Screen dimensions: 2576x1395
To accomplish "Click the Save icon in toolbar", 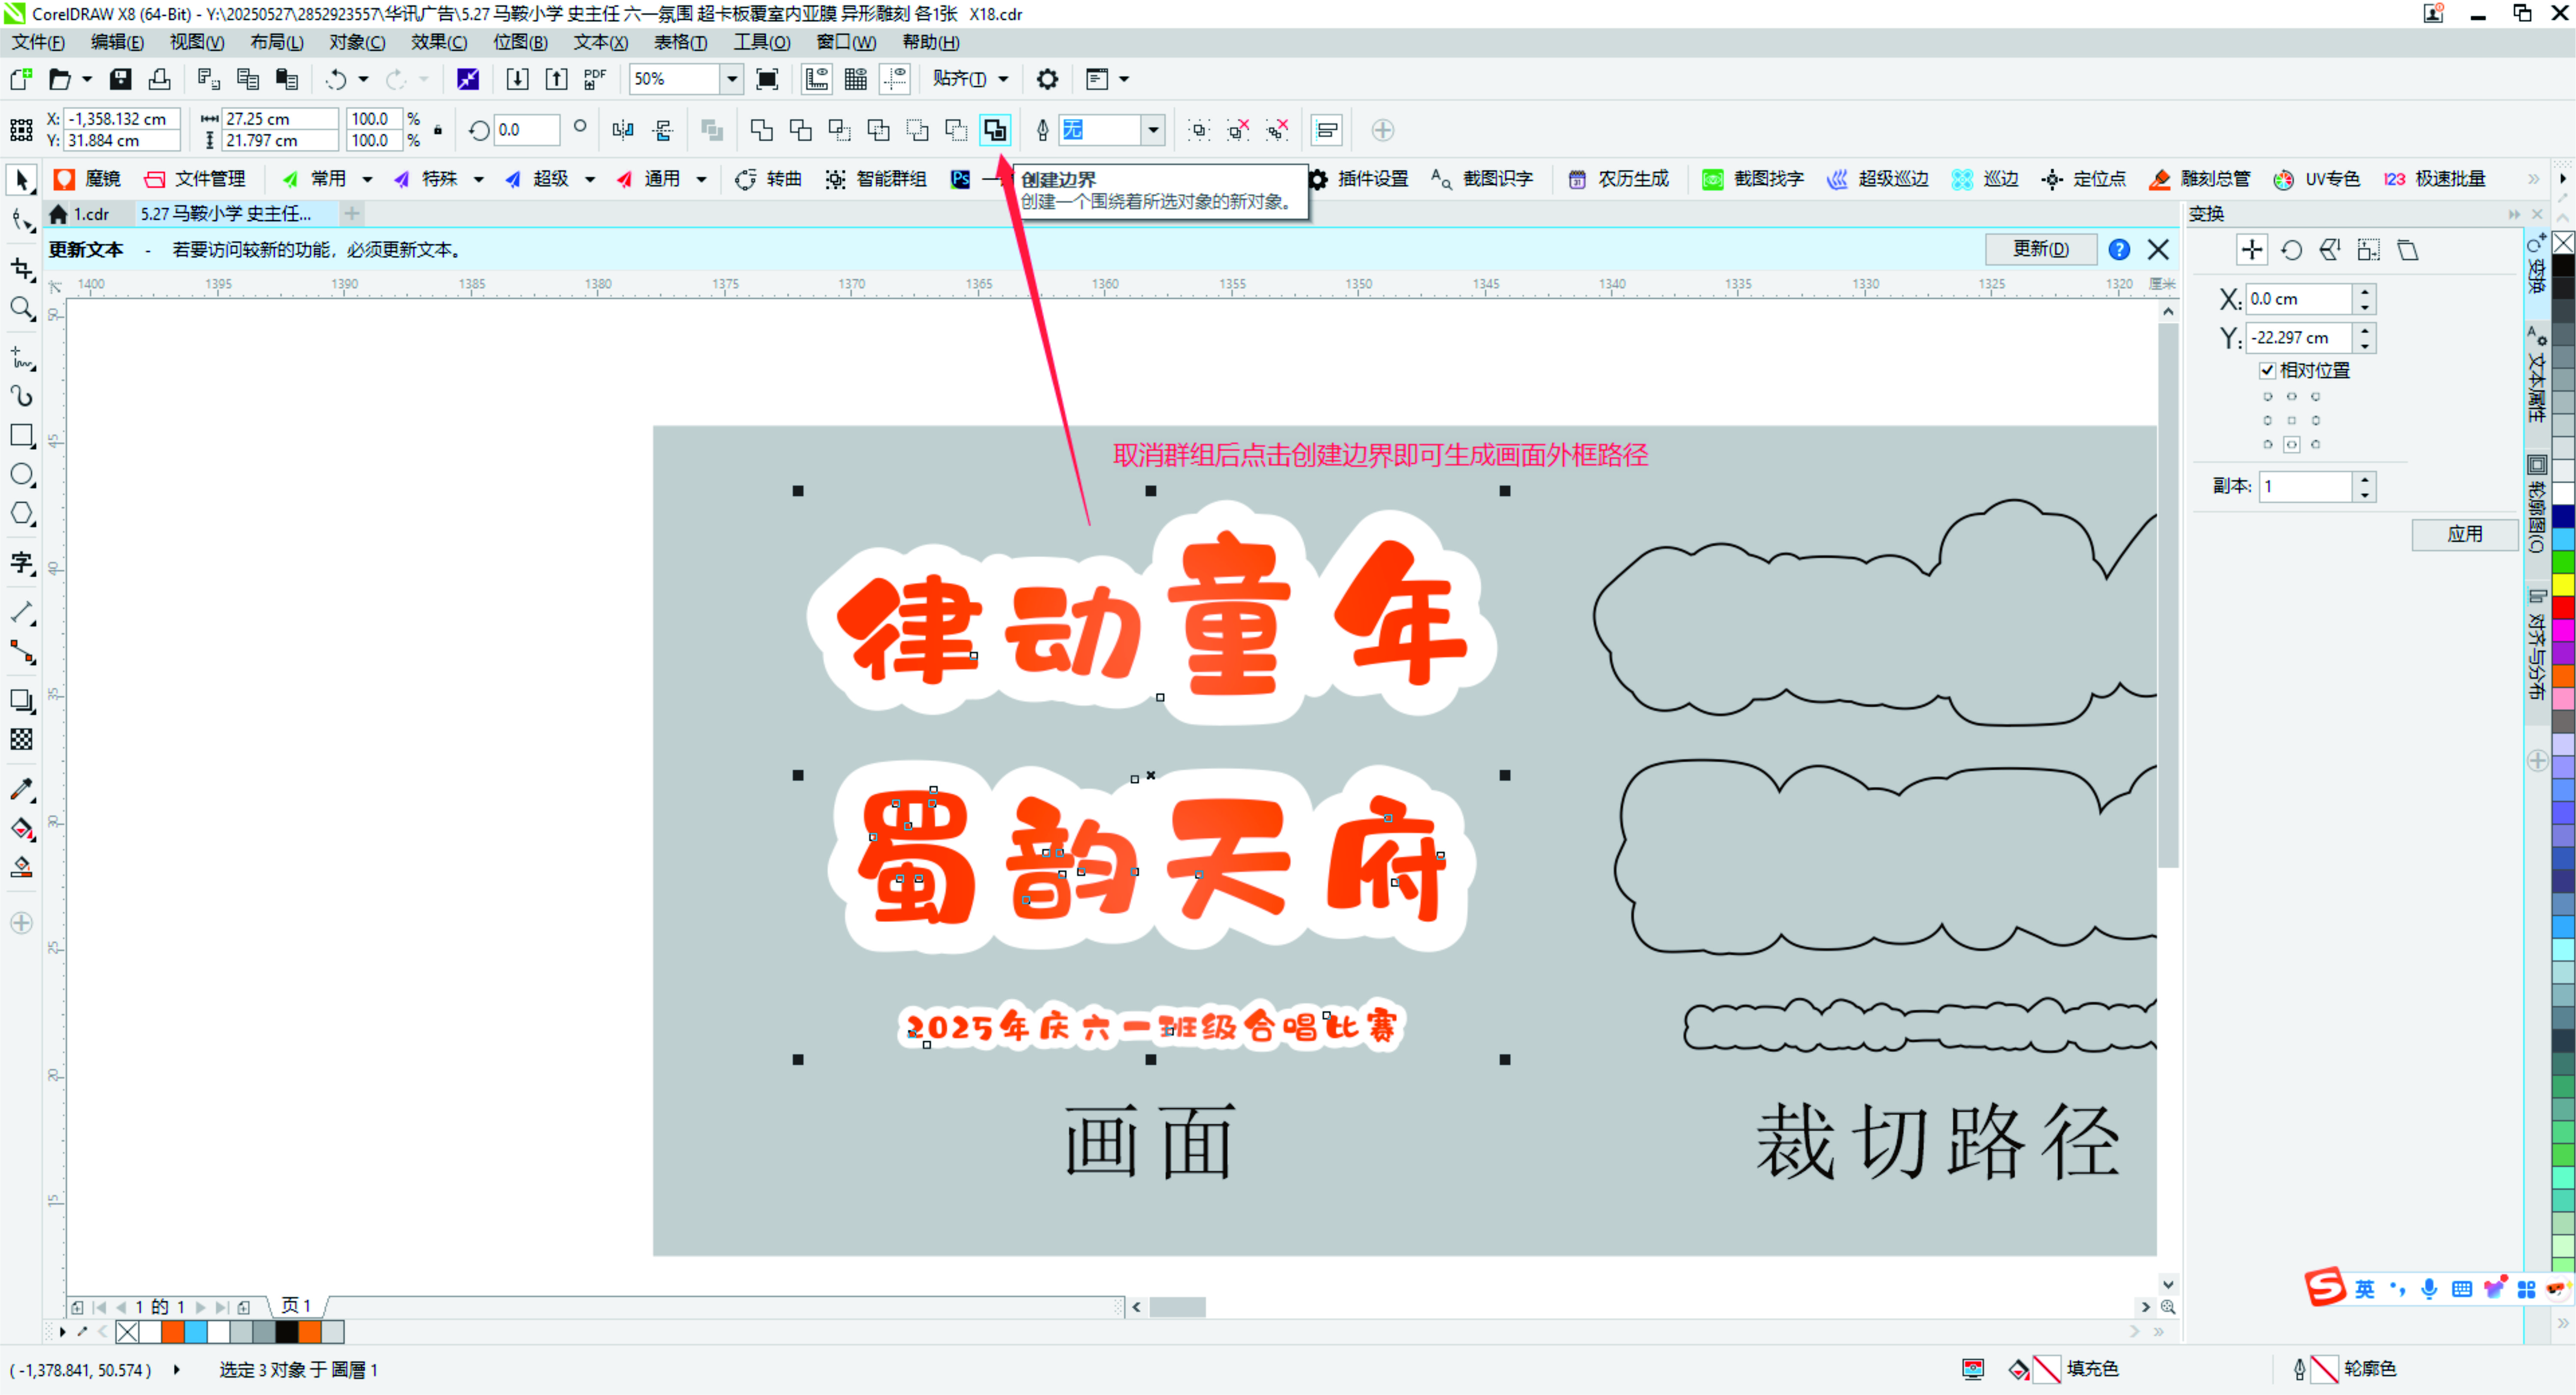I will [x=120, y=79].
